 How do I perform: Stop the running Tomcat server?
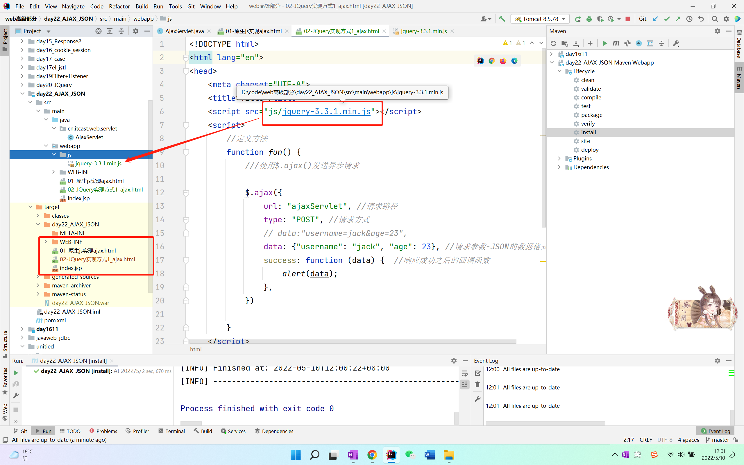pyautogui.click(x=628, y=19)
